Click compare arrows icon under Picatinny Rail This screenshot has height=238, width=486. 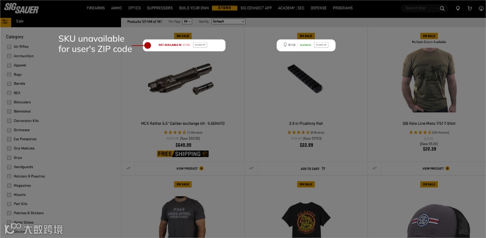click(252, 168)
